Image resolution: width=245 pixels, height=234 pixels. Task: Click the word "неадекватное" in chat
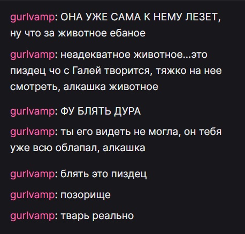coord(96,55)
